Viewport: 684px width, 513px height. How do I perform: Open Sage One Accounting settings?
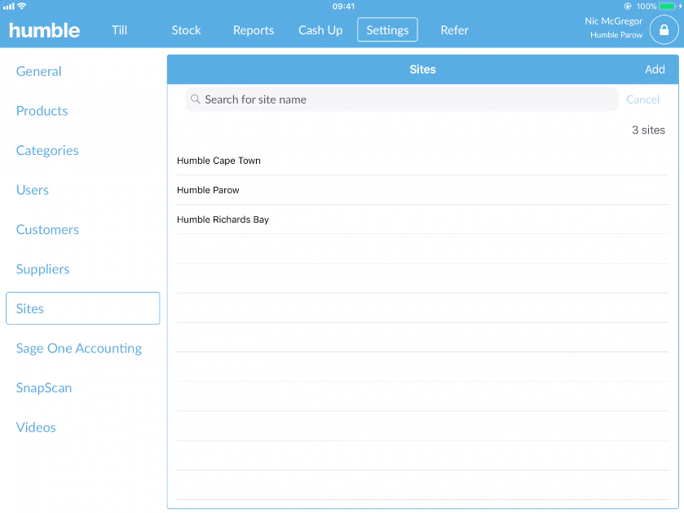tap(79, 348)
